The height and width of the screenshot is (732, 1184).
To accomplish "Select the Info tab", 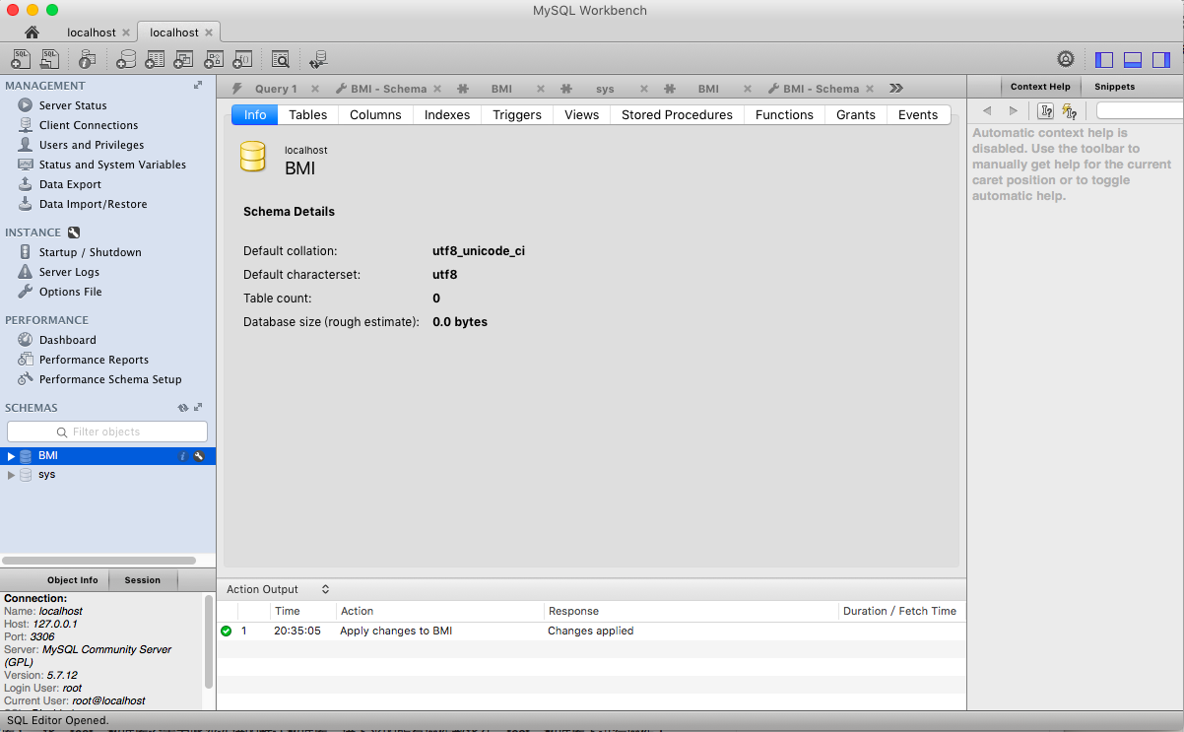I will pyautogui.click(x=255, y=115).
